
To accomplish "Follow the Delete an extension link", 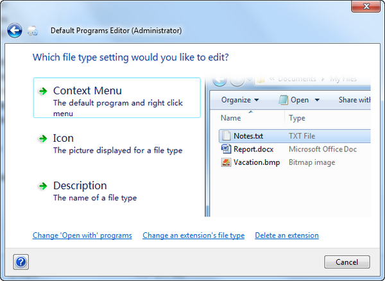I will click(286, 235).
